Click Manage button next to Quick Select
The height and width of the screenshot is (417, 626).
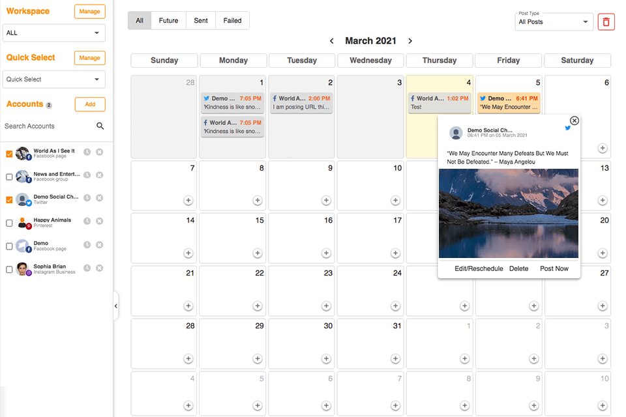[89, 58]
